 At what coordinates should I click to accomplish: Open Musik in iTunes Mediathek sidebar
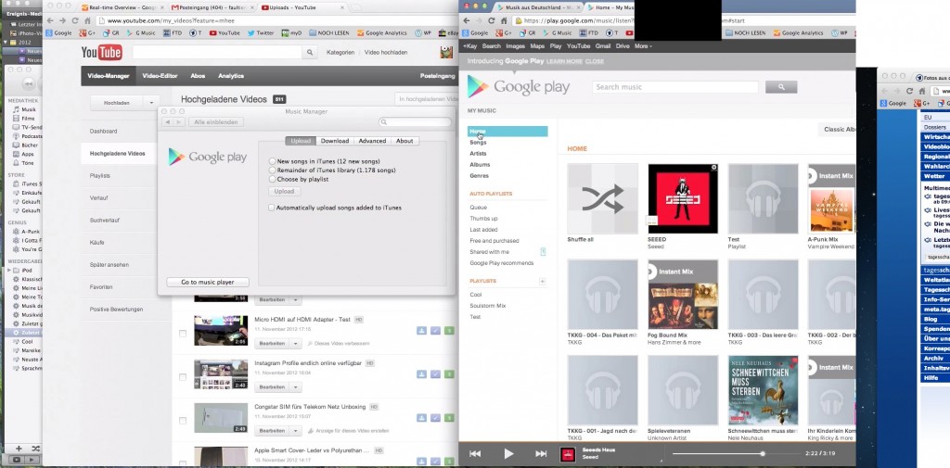pos(29,109)
